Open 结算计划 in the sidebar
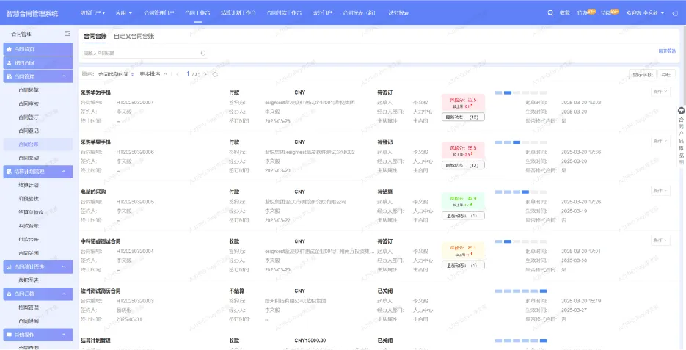 point(29,185)
